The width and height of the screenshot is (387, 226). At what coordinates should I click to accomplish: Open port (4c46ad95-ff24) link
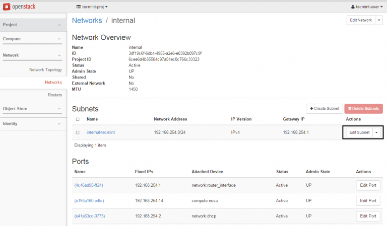coord(89,185)
